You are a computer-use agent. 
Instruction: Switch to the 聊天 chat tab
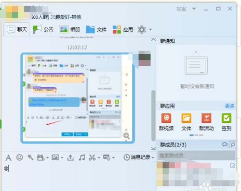17,29
